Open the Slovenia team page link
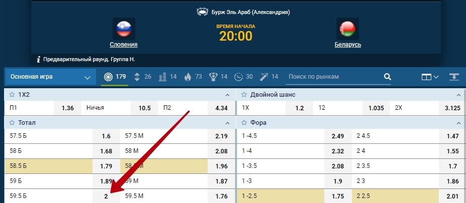466x203 pixels. (x=124, y=45)
